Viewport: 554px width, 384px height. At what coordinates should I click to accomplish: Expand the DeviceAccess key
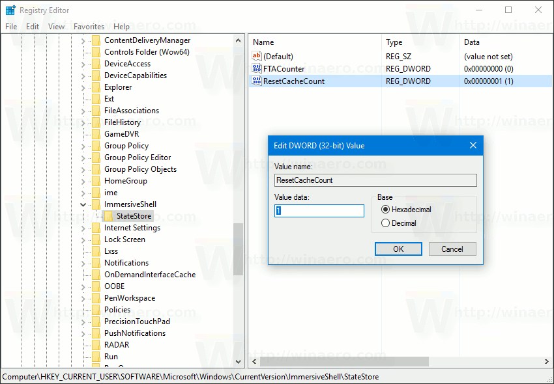pos(83,64)
